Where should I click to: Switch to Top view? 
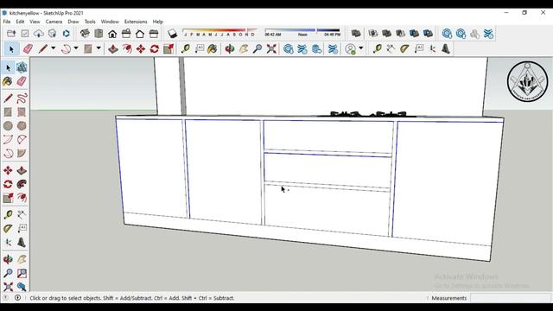coord(99,34)
